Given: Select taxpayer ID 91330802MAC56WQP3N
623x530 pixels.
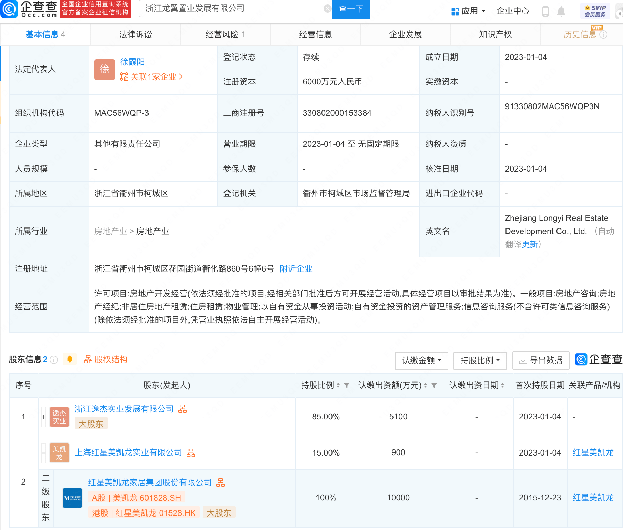Looking at the screenshot, I should click(552, 106).
